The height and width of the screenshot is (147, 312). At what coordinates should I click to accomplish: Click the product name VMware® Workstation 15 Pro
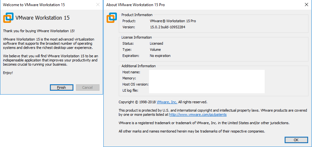pos(173,21)
